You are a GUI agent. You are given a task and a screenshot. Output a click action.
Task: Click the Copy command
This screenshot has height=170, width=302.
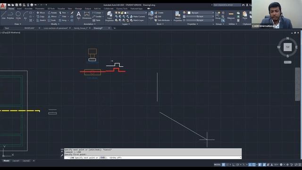pos(41,17)
